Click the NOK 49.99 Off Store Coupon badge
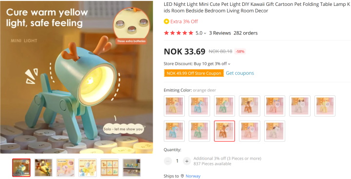The image size is (351, 179). 194,73
